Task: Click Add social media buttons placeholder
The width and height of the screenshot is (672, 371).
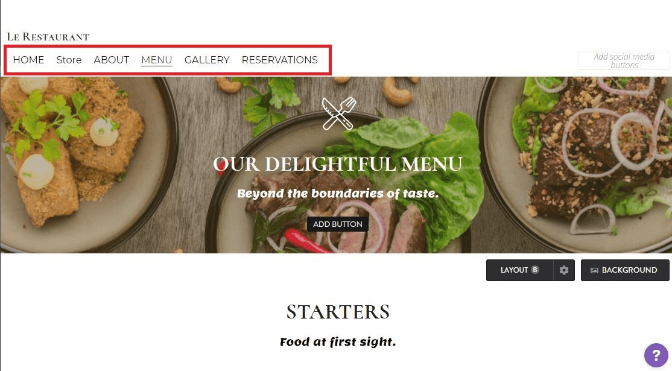Action: [624, 61]
